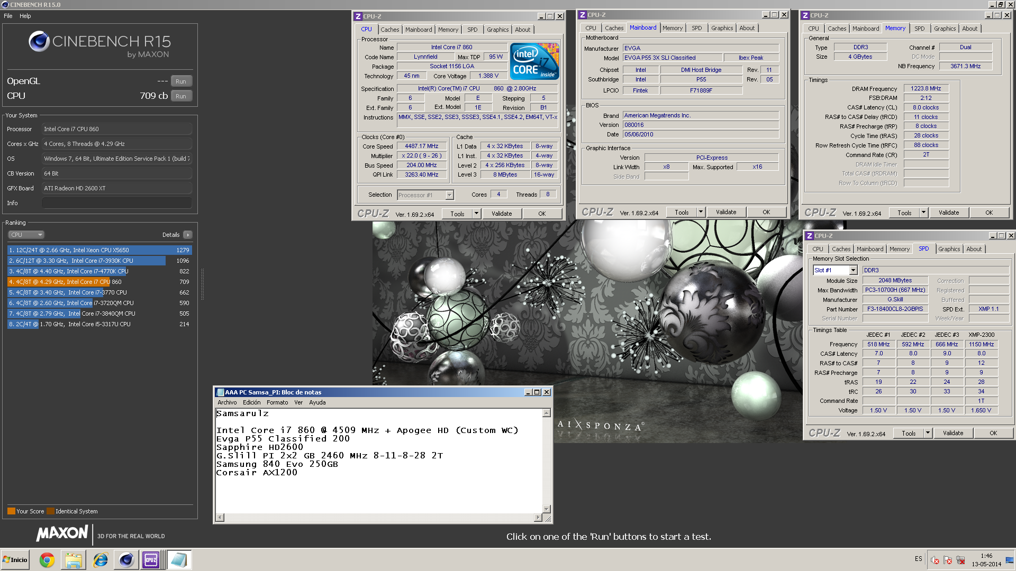The width and height of the screenshot is (1016, 571).
Task: Open About tab in Mainboard CPU-Z window
Action: coord(747,28)
